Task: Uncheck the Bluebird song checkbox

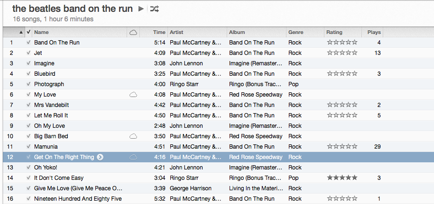Action: tap(28, 74)
